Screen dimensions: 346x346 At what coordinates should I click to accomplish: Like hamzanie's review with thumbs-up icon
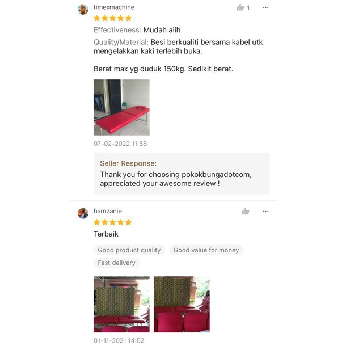pyautogui.click(x=245, y=212)
